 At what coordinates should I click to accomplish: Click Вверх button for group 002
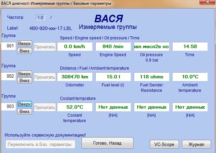[x=25, y=74]
